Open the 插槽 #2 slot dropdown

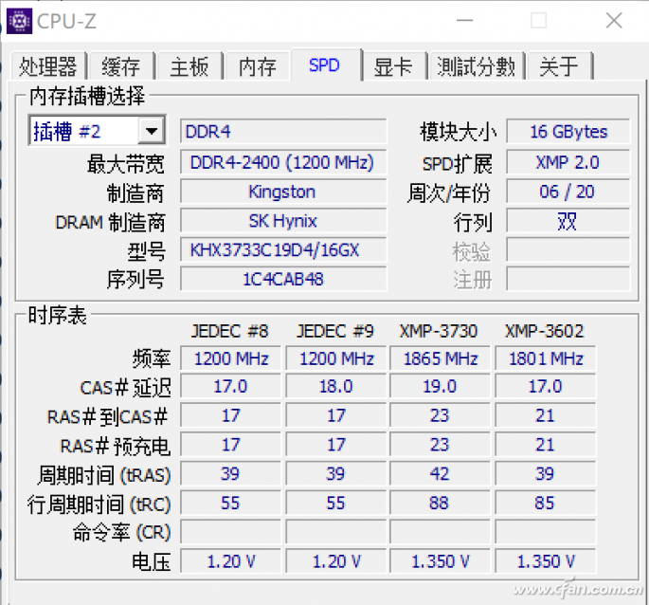coord(151,132)
